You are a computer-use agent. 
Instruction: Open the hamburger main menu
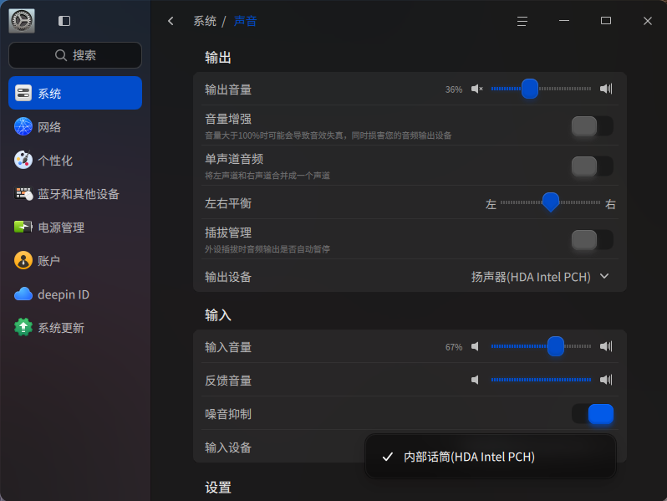(522, 21)
